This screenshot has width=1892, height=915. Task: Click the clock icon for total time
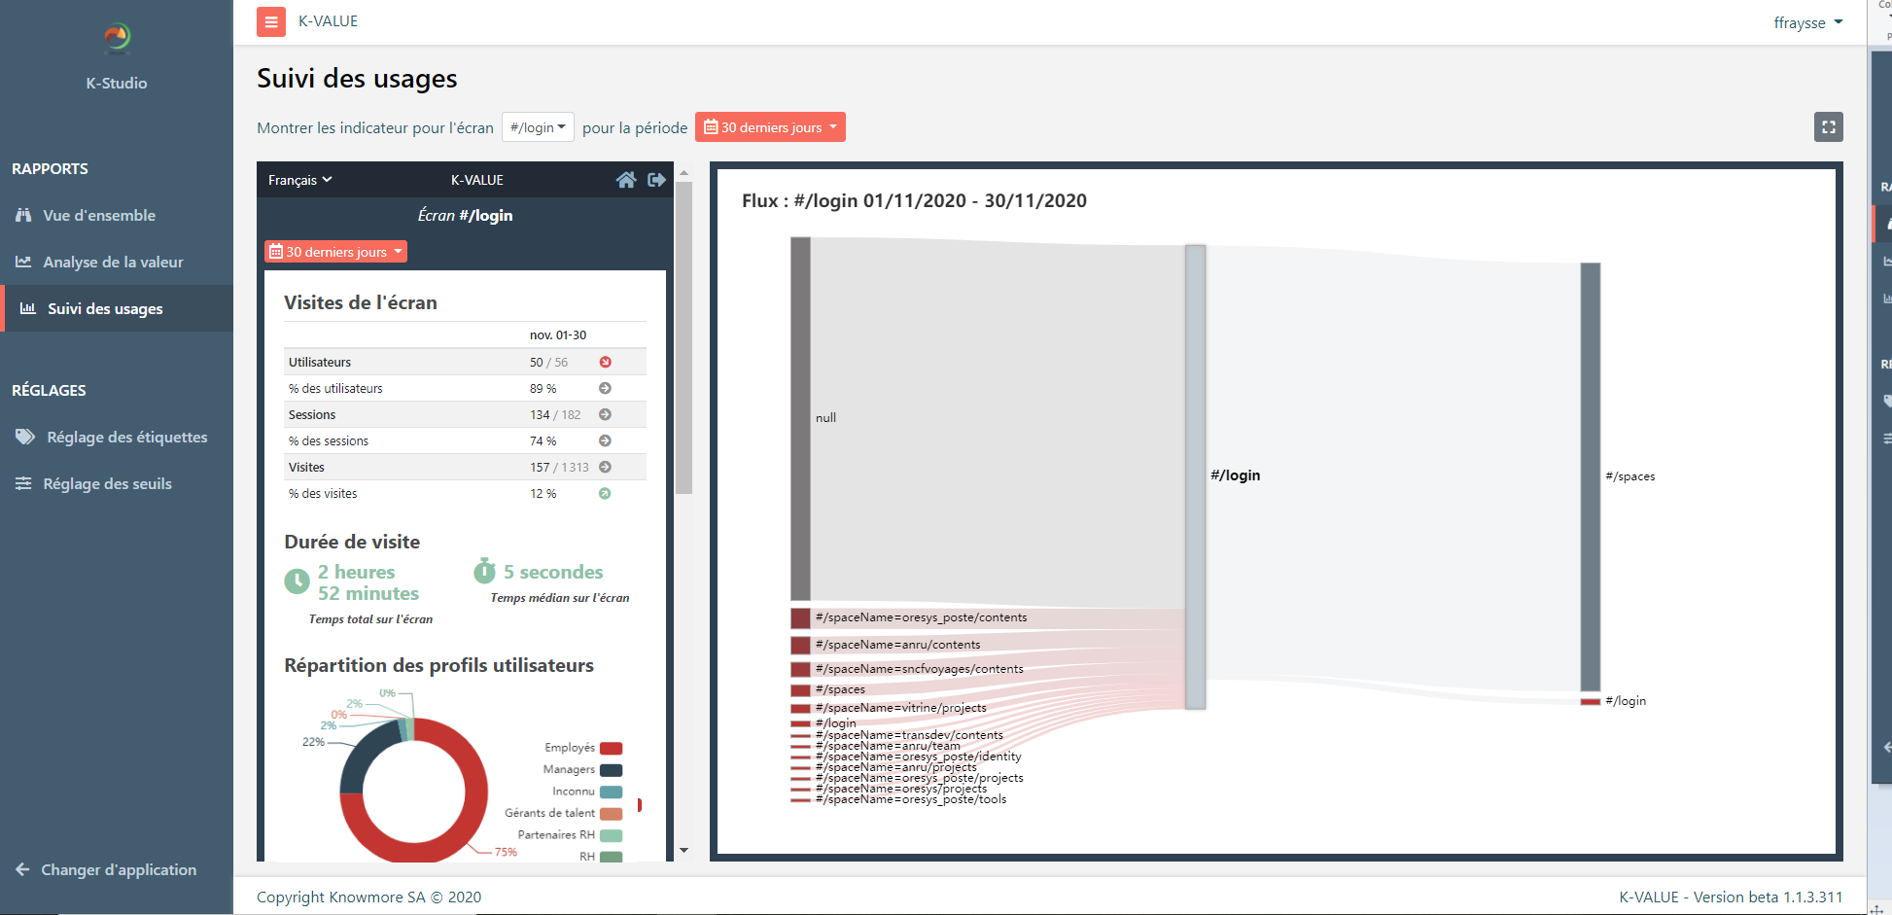(297, 581)
